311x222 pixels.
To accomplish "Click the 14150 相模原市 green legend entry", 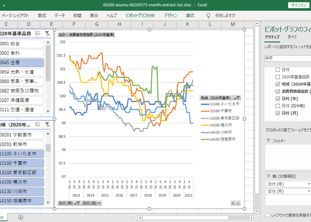I will point(218,139).
